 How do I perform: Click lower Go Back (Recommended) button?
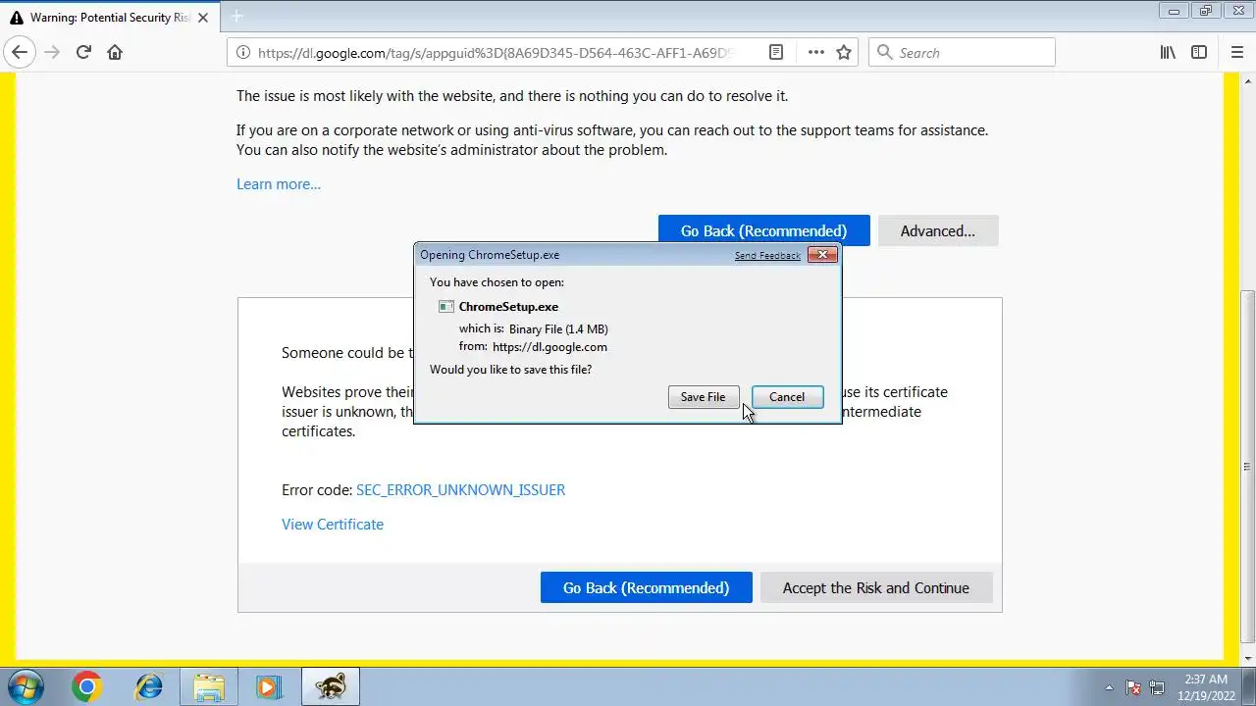click(646, 588)
